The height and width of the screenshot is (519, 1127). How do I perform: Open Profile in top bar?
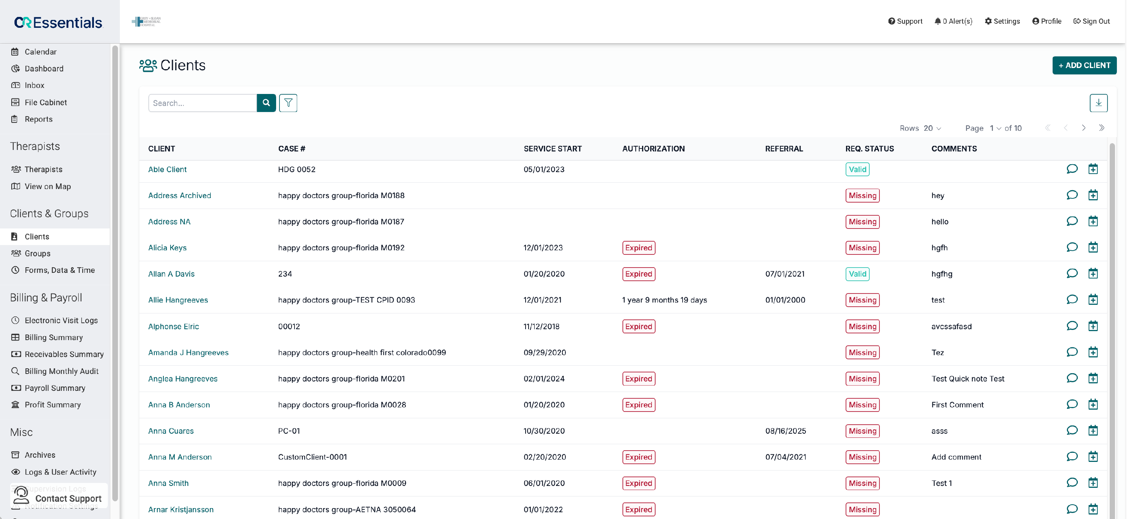coord(1047,21)
